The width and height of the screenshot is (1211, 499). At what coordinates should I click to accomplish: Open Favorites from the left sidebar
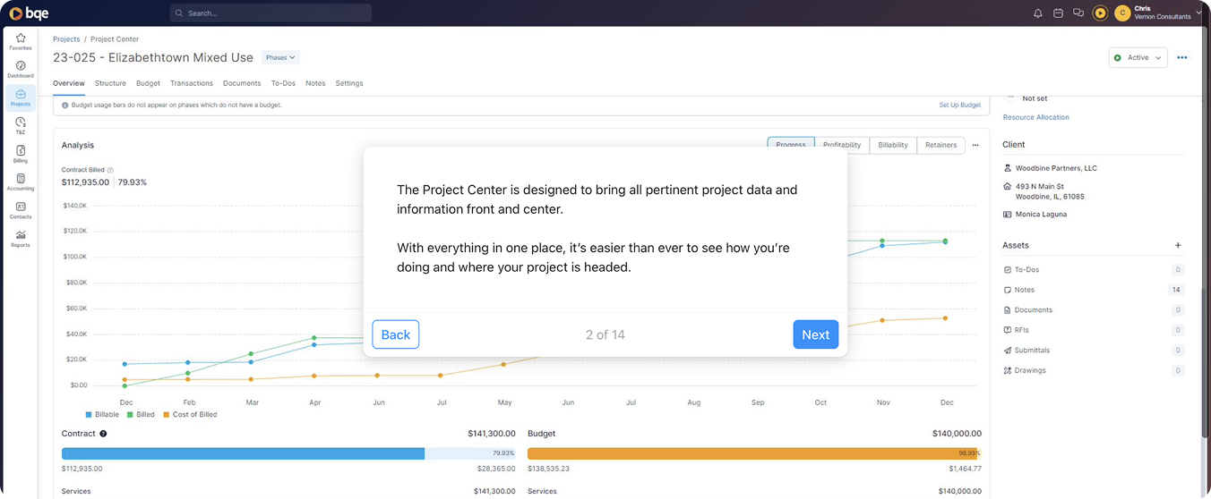click(20, 41)
